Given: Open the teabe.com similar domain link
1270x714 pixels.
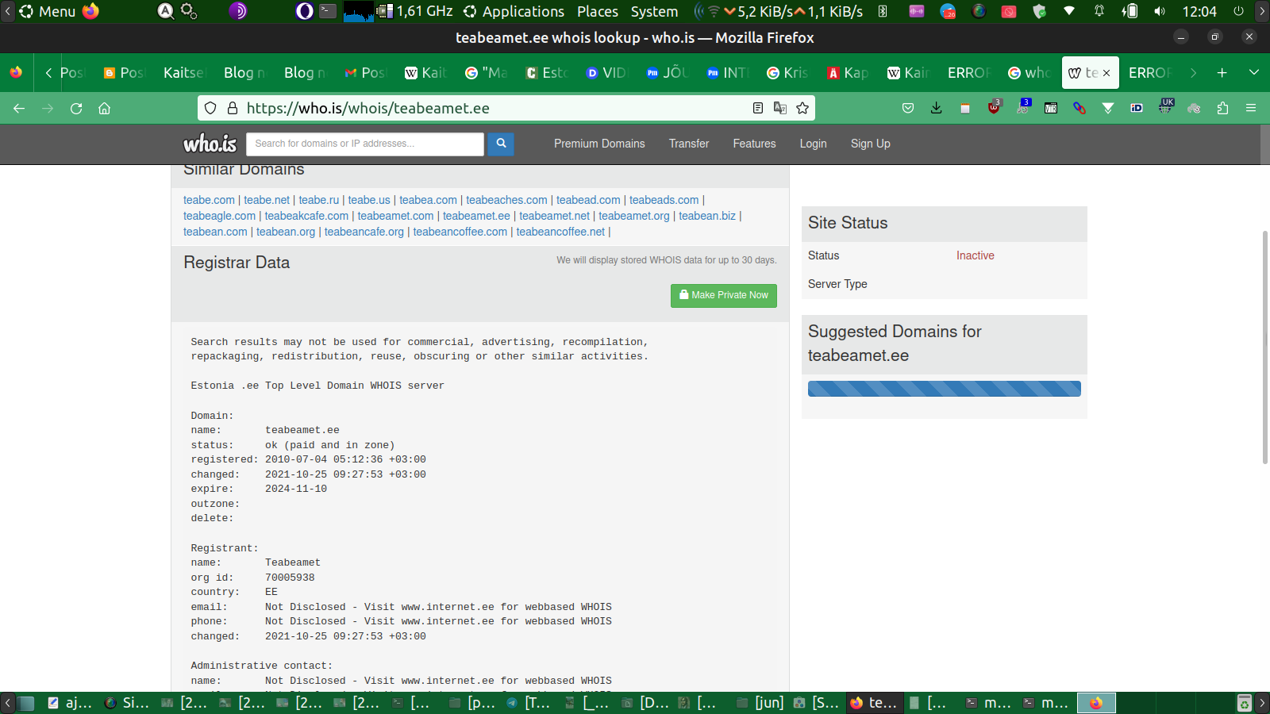Looking at the screenshot, I should (x=209, y=200).
